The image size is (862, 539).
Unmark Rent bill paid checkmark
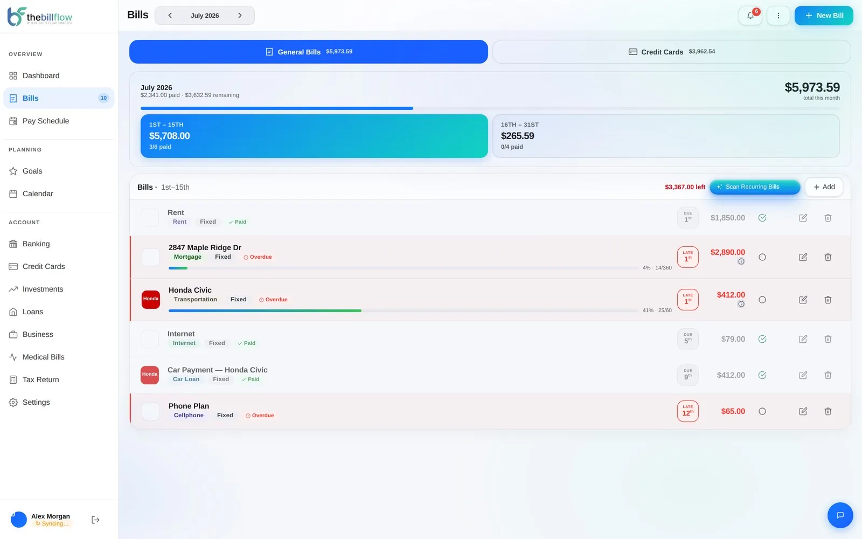point(762,218)
